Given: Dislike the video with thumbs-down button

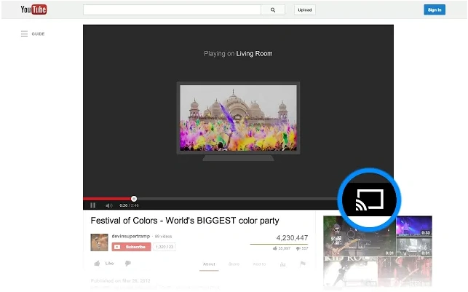Looking at the screenshot, I should [128, 264].
